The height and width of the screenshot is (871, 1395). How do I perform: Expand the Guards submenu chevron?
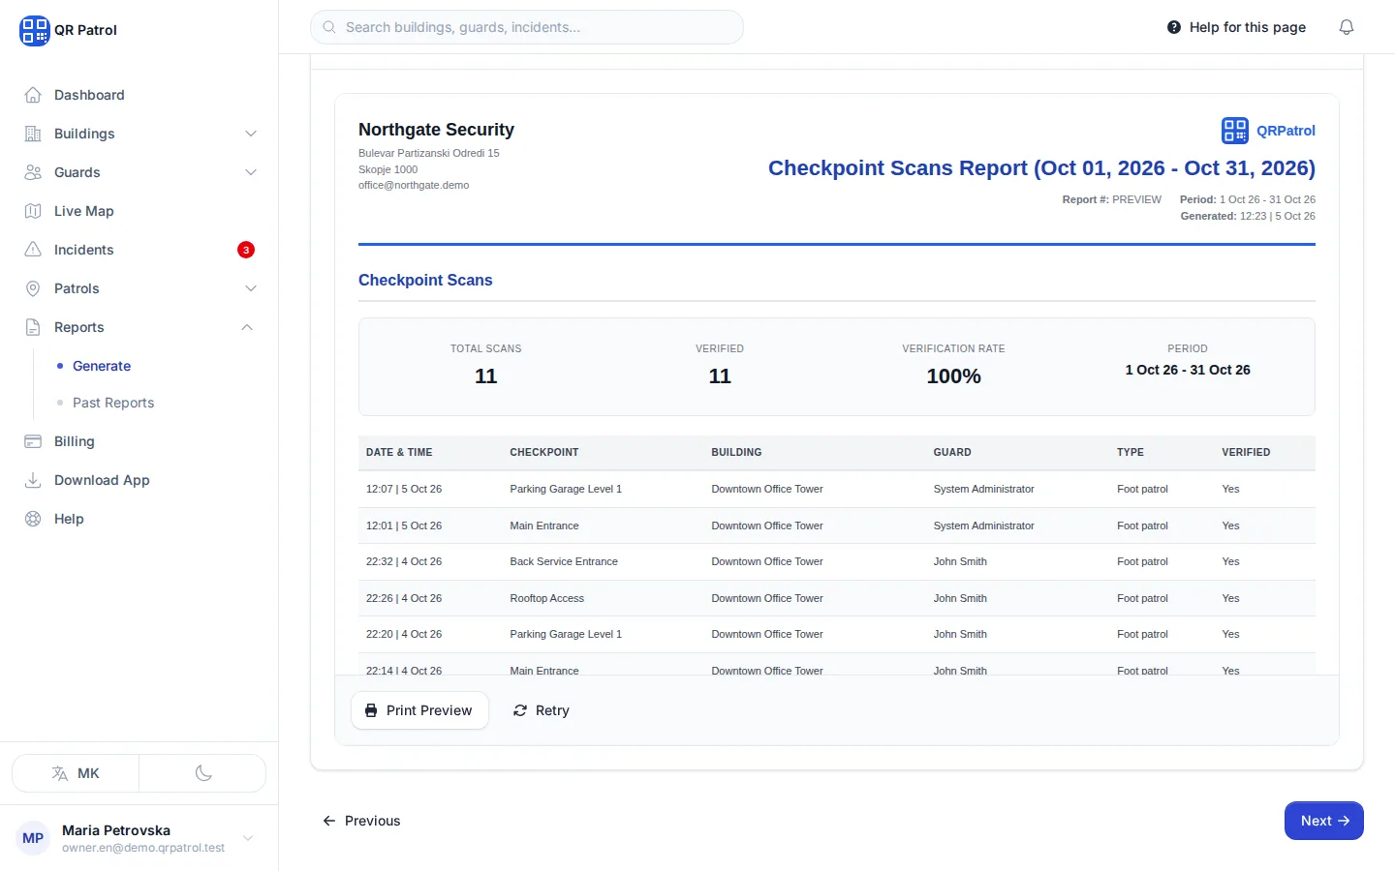pyautogui.click(x=251, y=172)
